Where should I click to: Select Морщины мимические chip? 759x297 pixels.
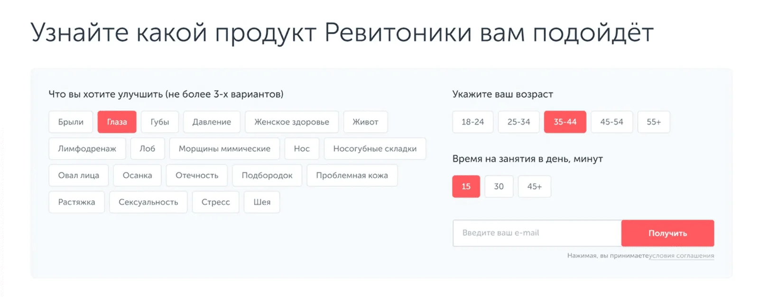coord(224,148)
